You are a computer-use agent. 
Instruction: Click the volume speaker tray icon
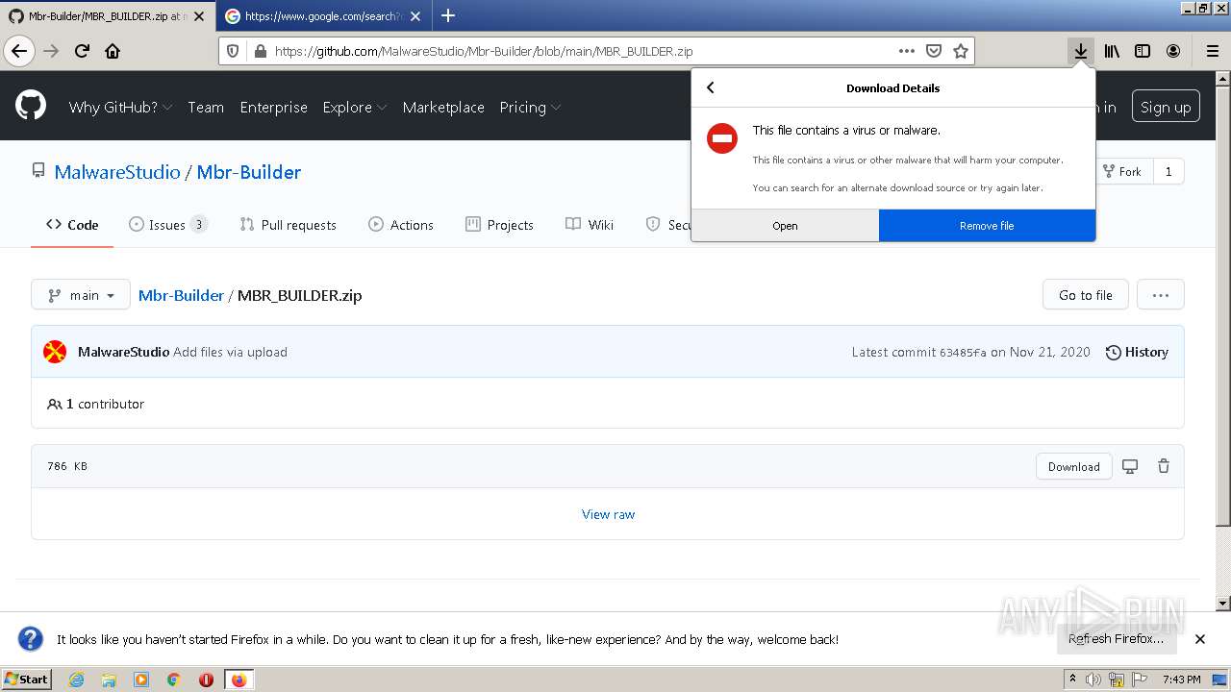click(x=1093, y=680)
